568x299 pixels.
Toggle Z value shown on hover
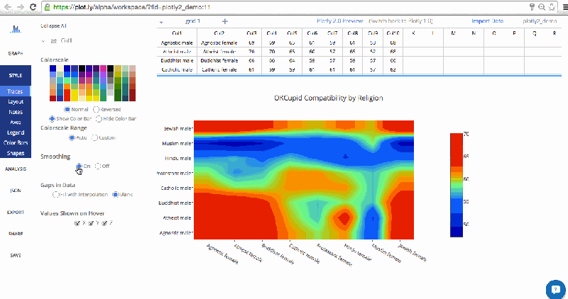(104, 223)
